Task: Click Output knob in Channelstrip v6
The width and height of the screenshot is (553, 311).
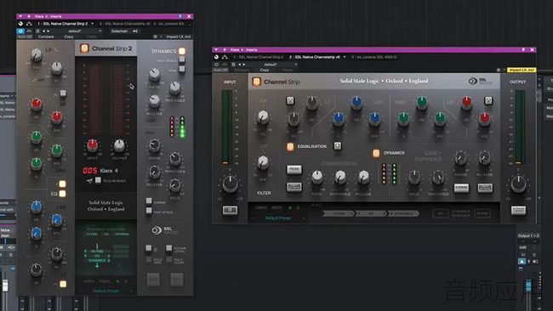Action: 518,184
